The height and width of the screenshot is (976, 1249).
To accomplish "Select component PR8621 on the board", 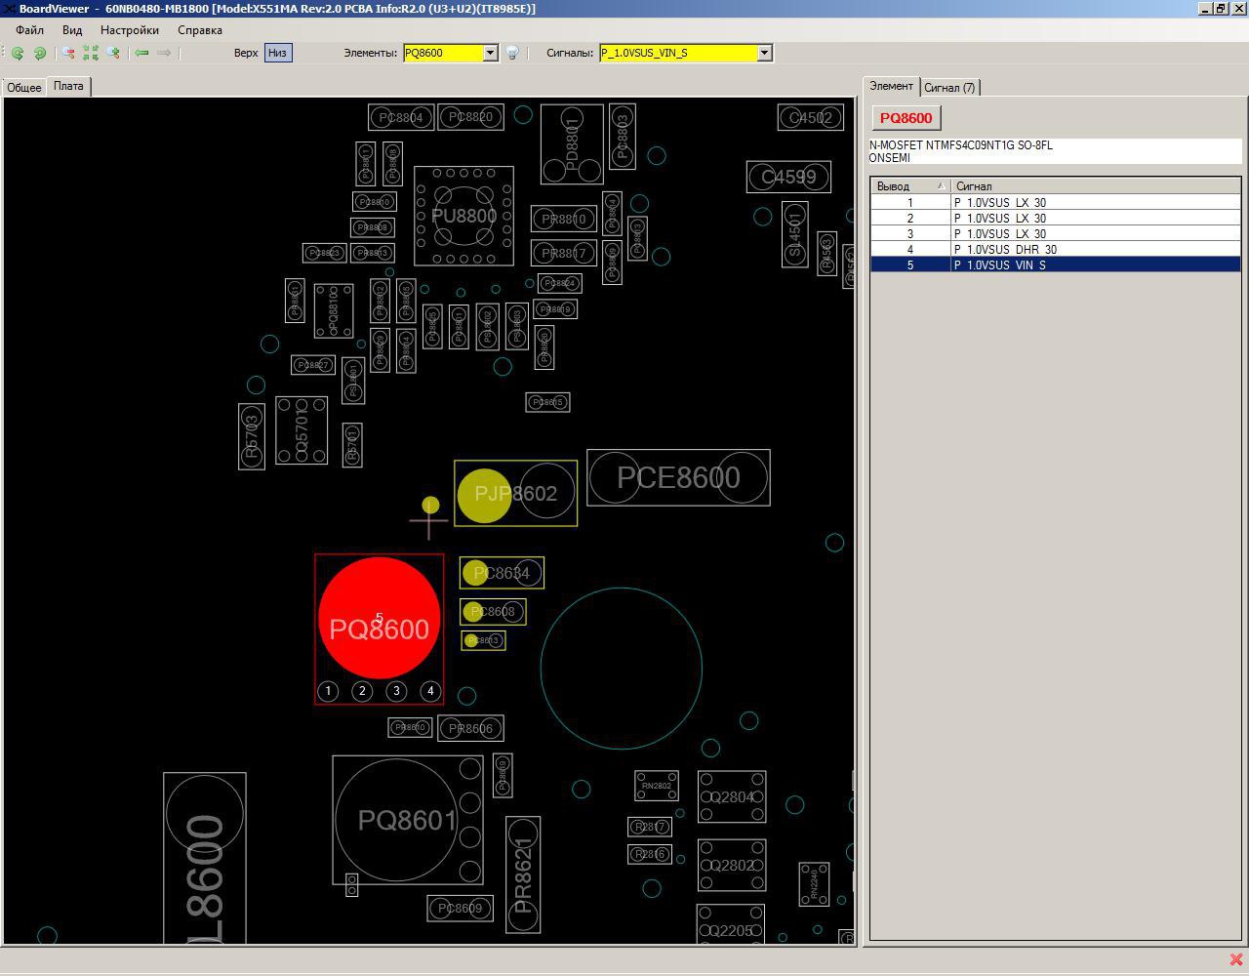I will pos(523,874).
